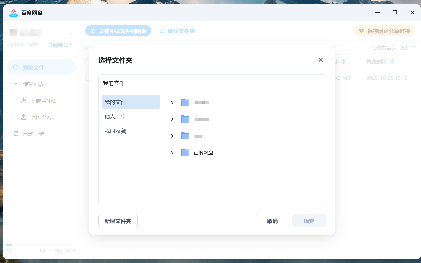The image size is (421, 263).
Task: Click the download icon beside 下载至NAS
Action: (24, 100)
